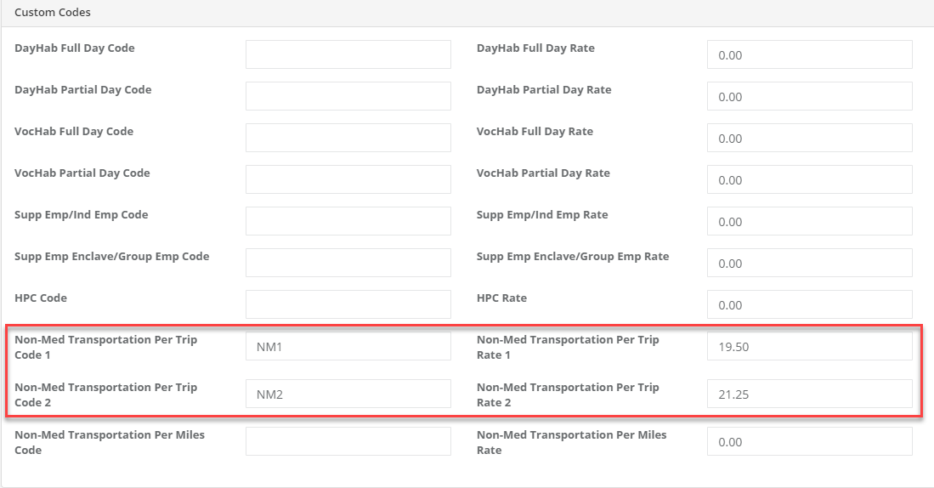Click Non-Med Transportation Per Miles Code field
The width and height of the screenshot is (934, 488).
coord(348,441)
